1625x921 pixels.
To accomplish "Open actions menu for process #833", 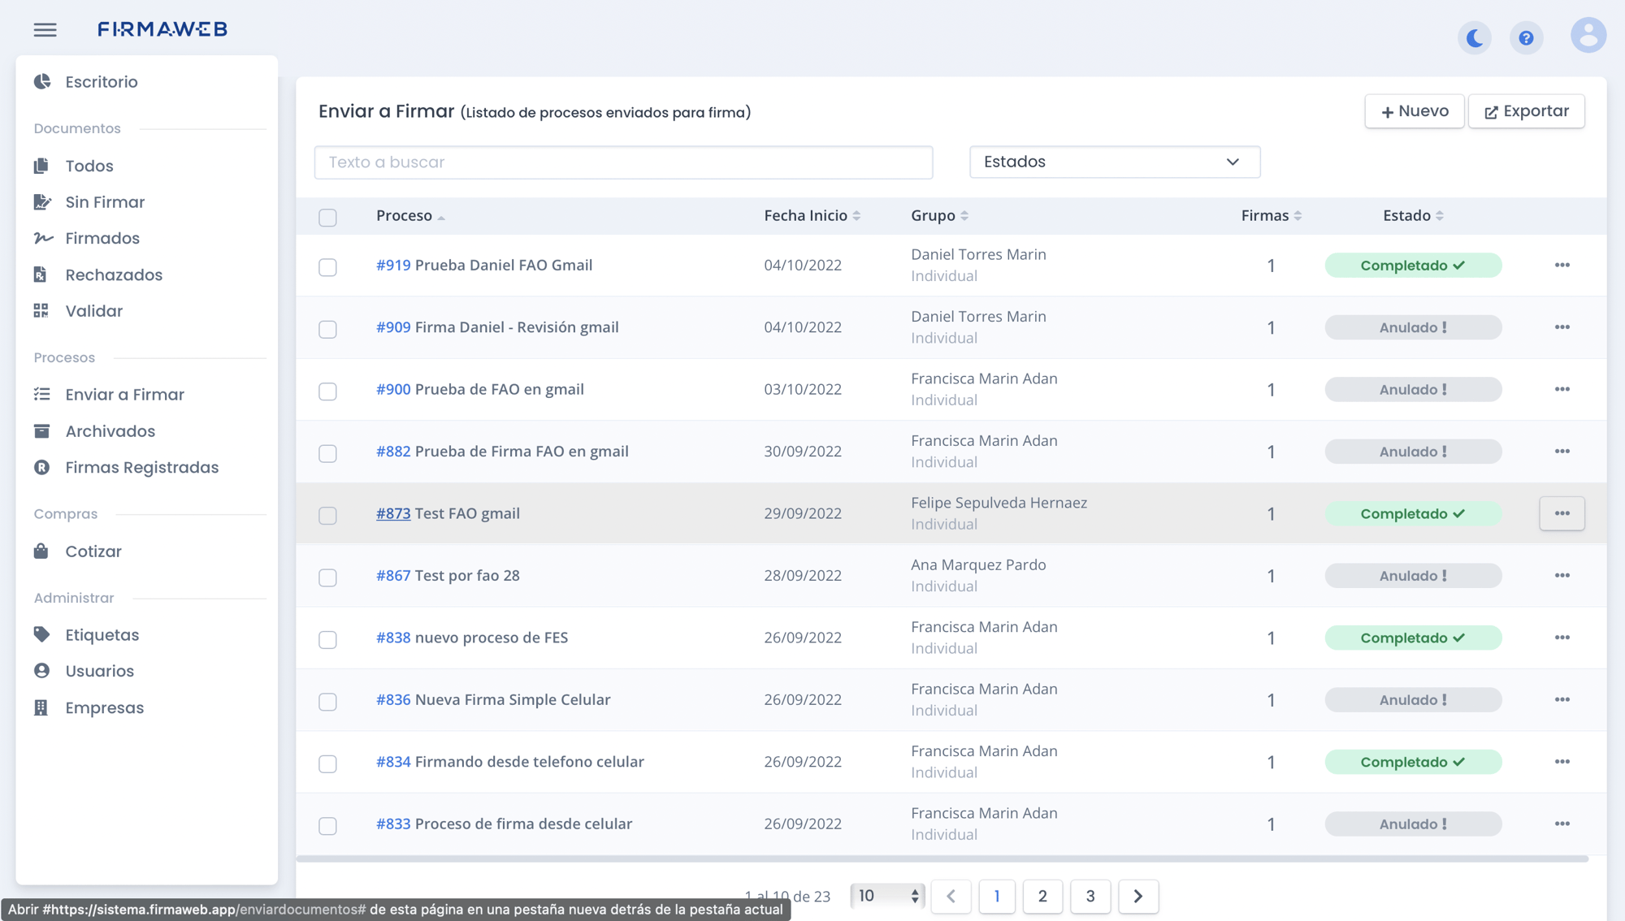I will (1562, 824).
